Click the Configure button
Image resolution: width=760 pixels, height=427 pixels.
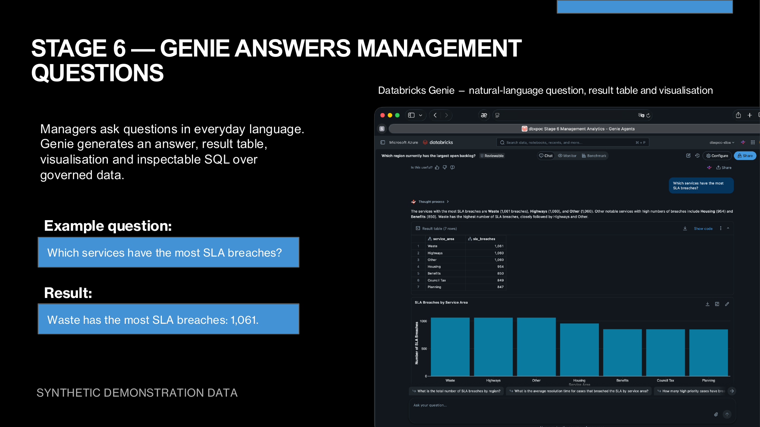point(717,156)
